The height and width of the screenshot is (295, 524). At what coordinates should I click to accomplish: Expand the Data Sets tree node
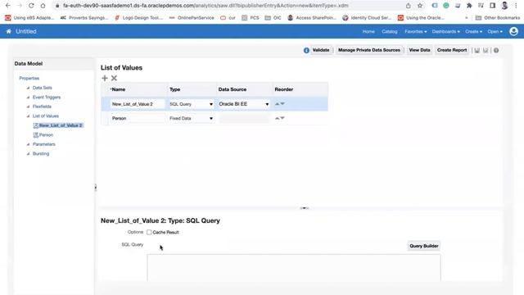[28, 88]
